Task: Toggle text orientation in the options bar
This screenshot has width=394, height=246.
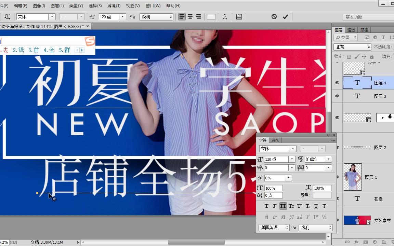Action: 7,16
